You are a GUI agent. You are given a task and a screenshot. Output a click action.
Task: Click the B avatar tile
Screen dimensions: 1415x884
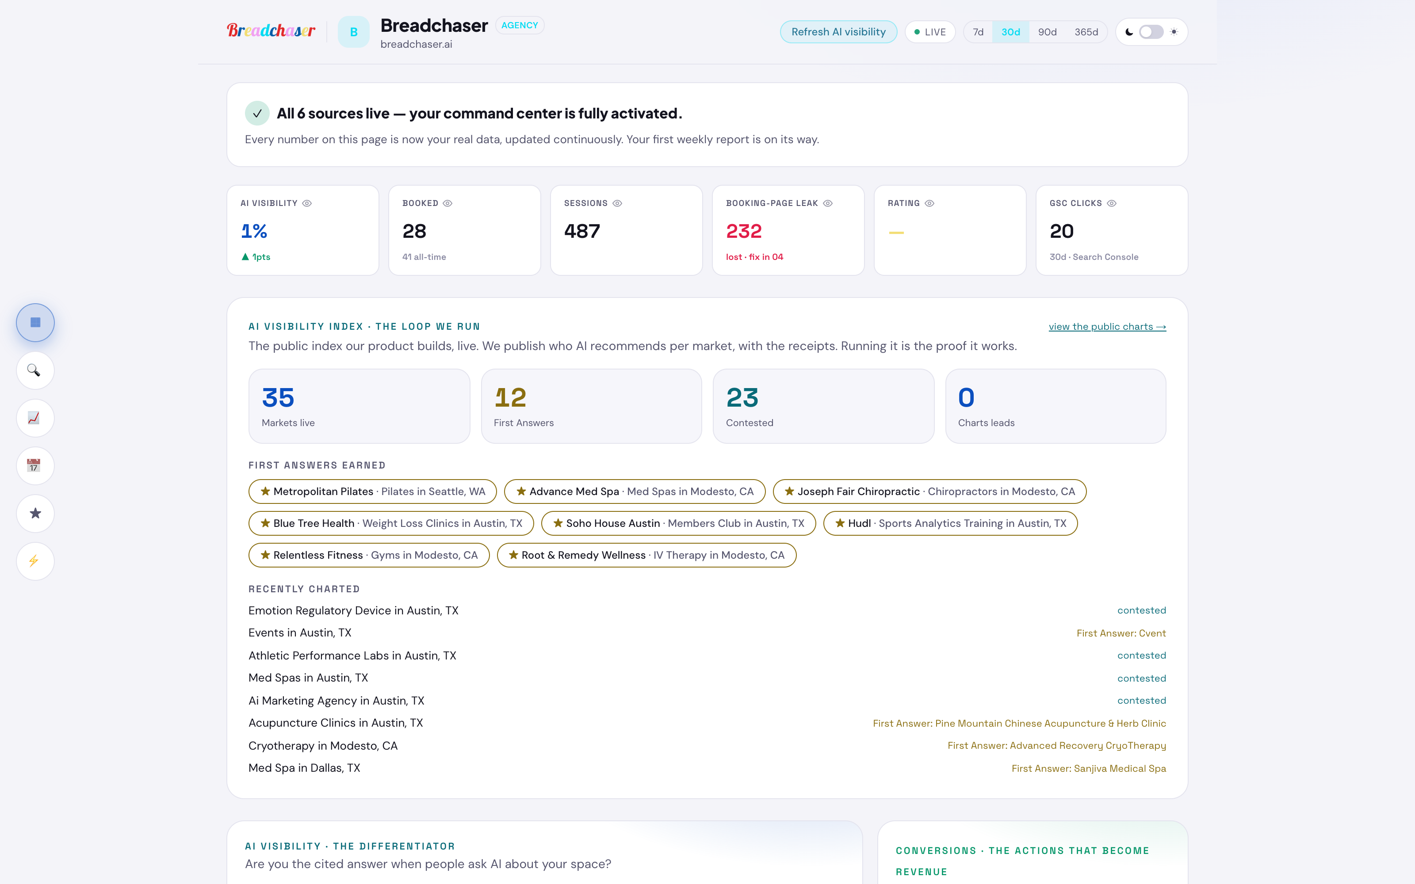pos(353,32)
